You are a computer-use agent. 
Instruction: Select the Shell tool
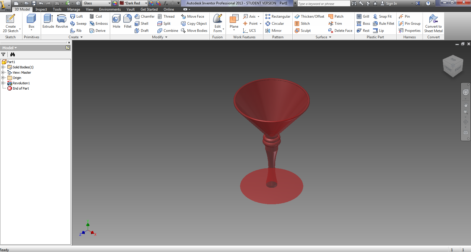(x=141, y=24)
